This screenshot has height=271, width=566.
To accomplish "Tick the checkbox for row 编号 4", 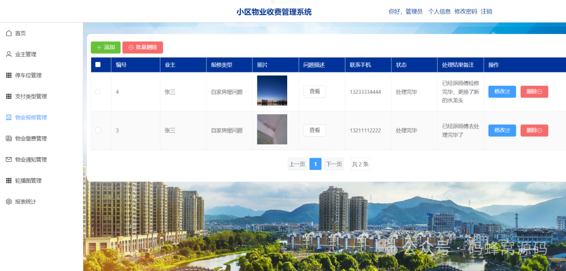I will (98, 92).
